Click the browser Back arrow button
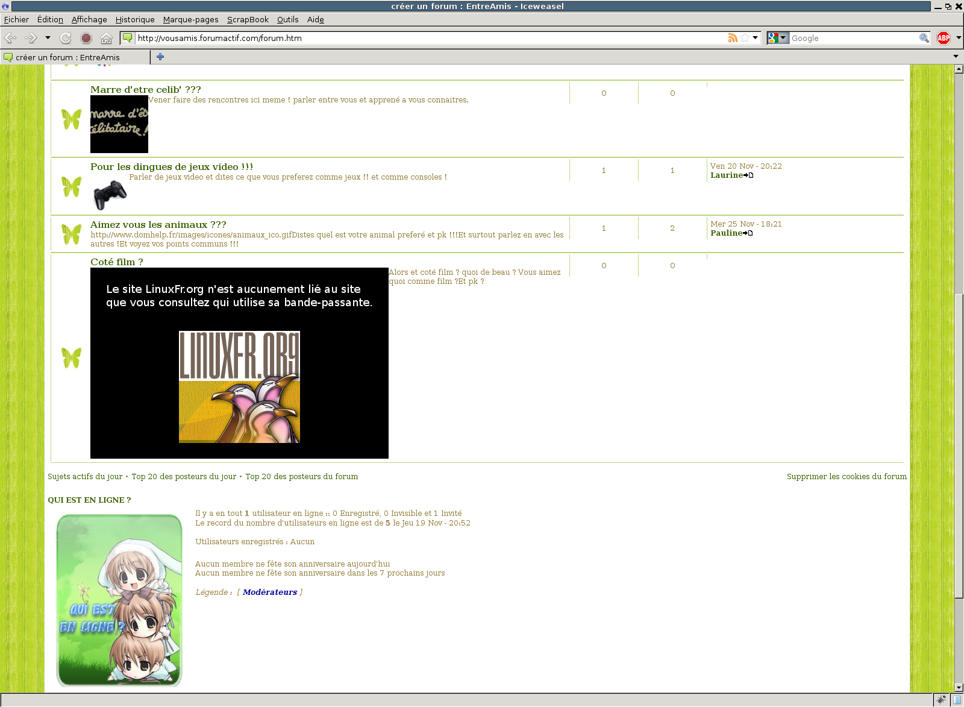 10,38
